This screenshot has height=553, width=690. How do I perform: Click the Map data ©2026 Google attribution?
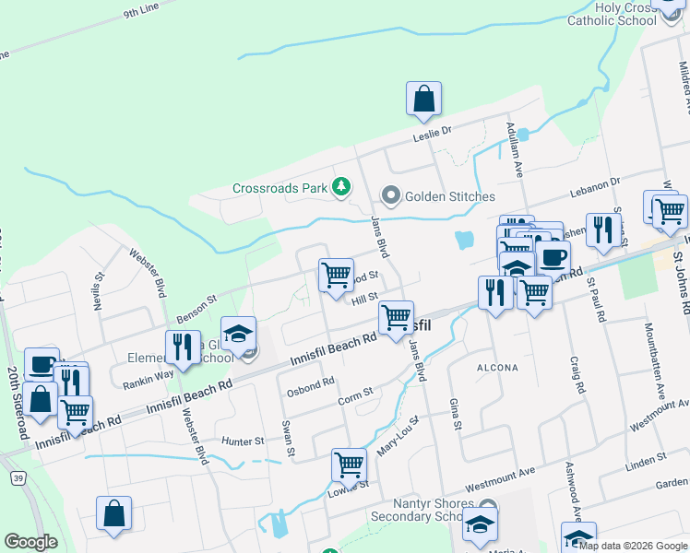[633, 547]
